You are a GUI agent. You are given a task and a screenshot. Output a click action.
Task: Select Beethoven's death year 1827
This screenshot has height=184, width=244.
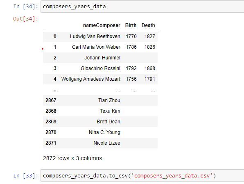point(150,36)
